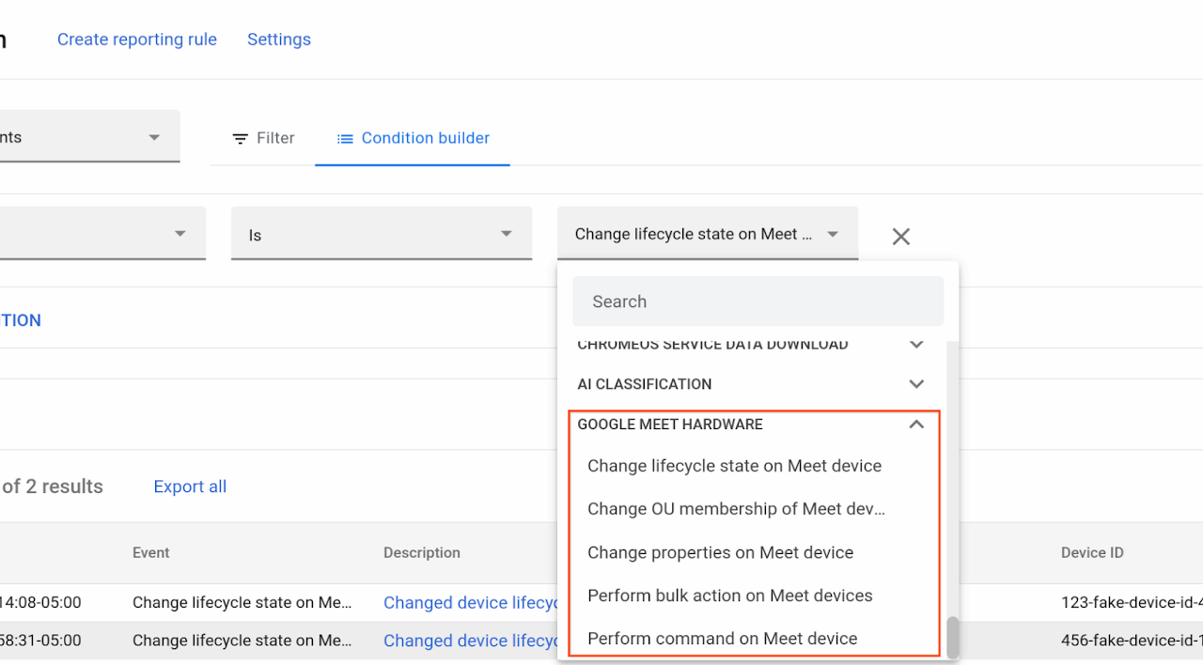Image resolution: width=1203 pixels, height=665 pixels.
Task: Switch to the Condition builder tab
Action: coord(413,138)
